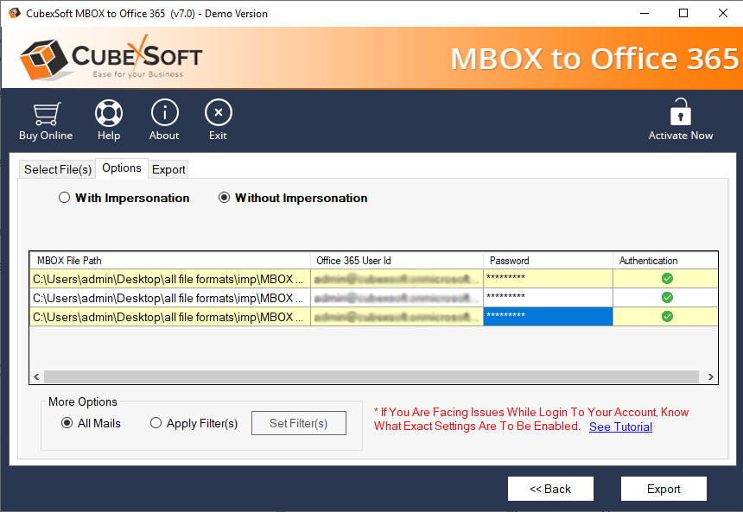Select the All Mails option
Image resolution: width=743 pixels, height=512 pixels.
pos(67,423)
